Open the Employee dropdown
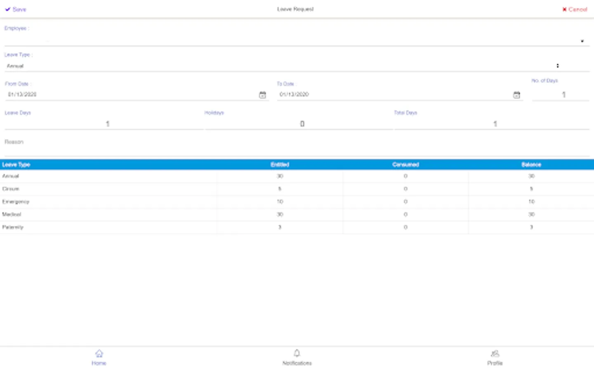The image size is (594, 371). click(297, 41)
